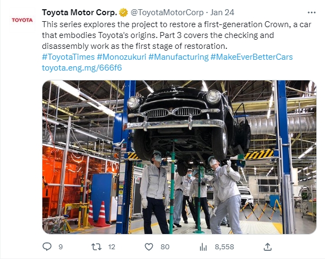Open Toyota Motor Corp. display name
The height and width of the screenshot is (259, 325).
(79, 12)
